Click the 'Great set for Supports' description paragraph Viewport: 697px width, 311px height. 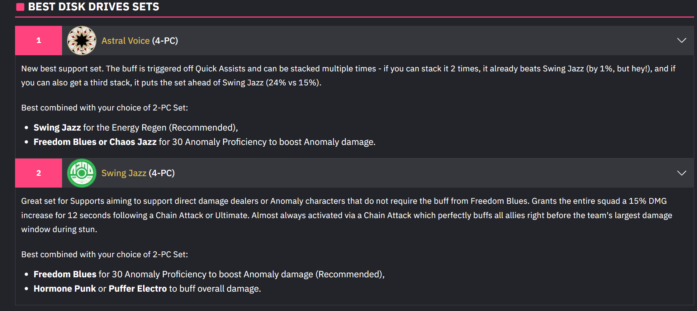click(x=347, y=215)
